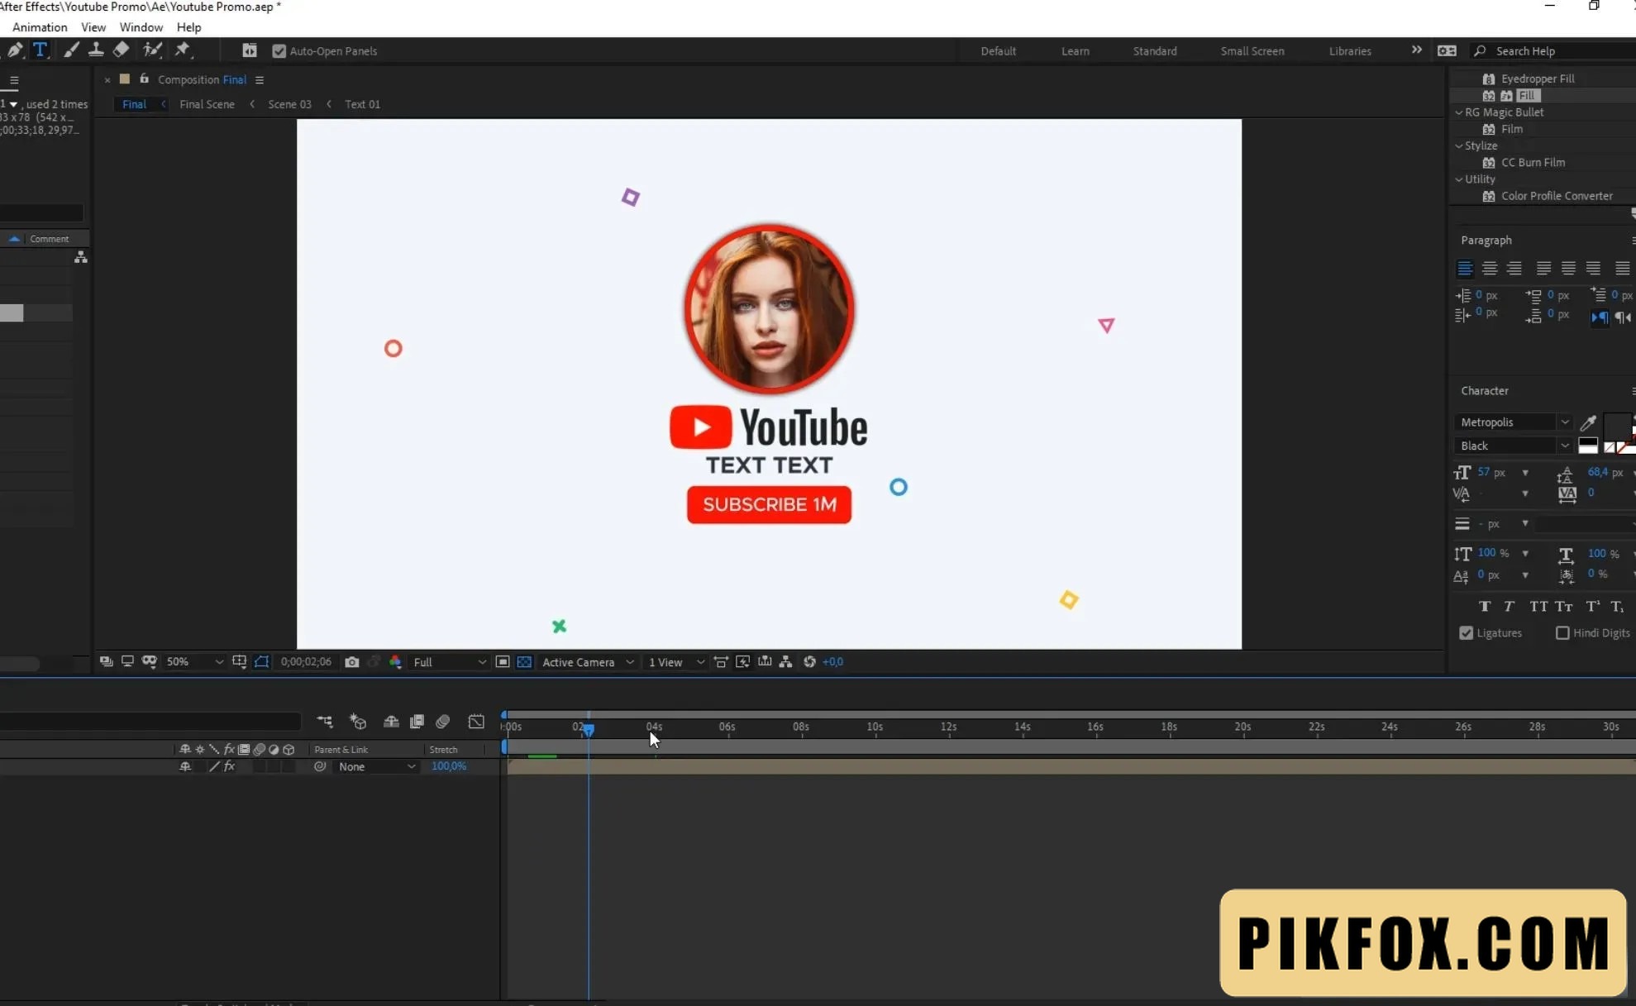Open the Animation menu
1636x1006 pixels.
coord(40,27)
